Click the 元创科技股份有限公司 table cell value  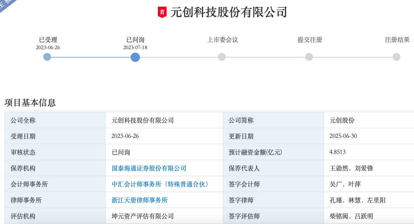(164, 120)
